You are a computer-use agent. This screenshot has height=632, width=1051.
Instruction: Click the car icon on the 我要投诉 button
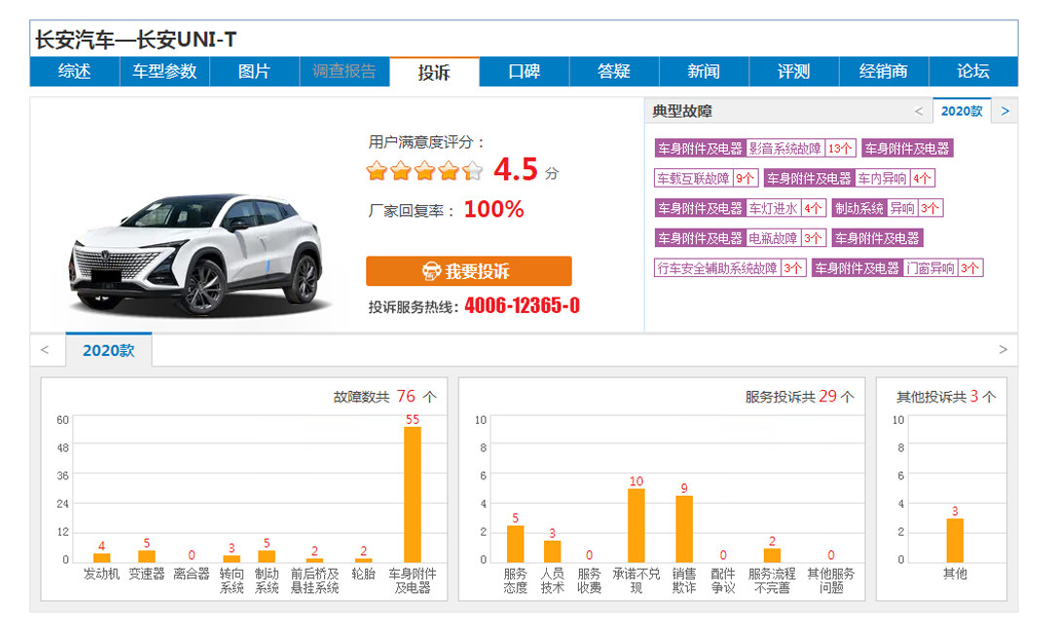431,271
